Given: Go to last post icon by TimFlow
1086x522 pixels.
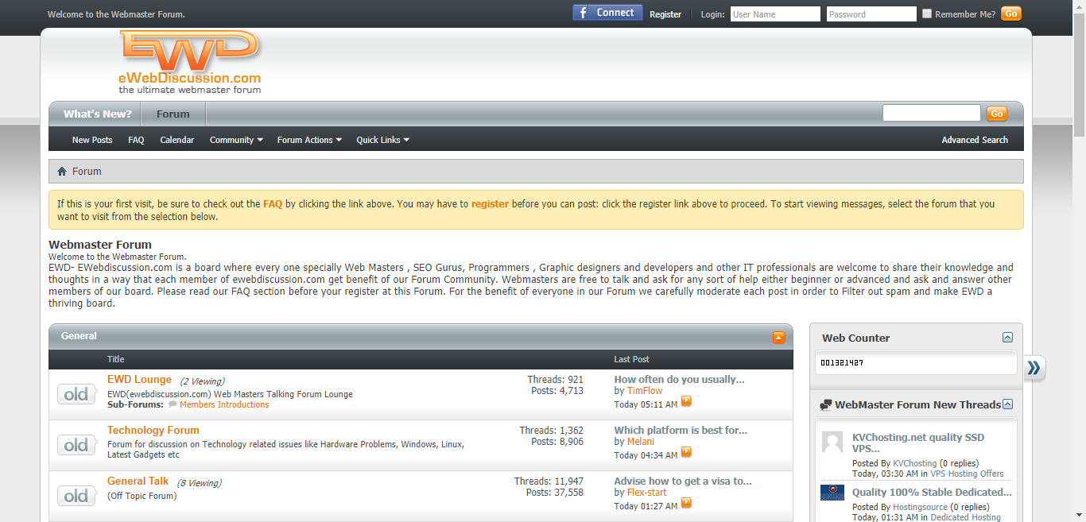Looking at the screenshot, I should point(686,401).
